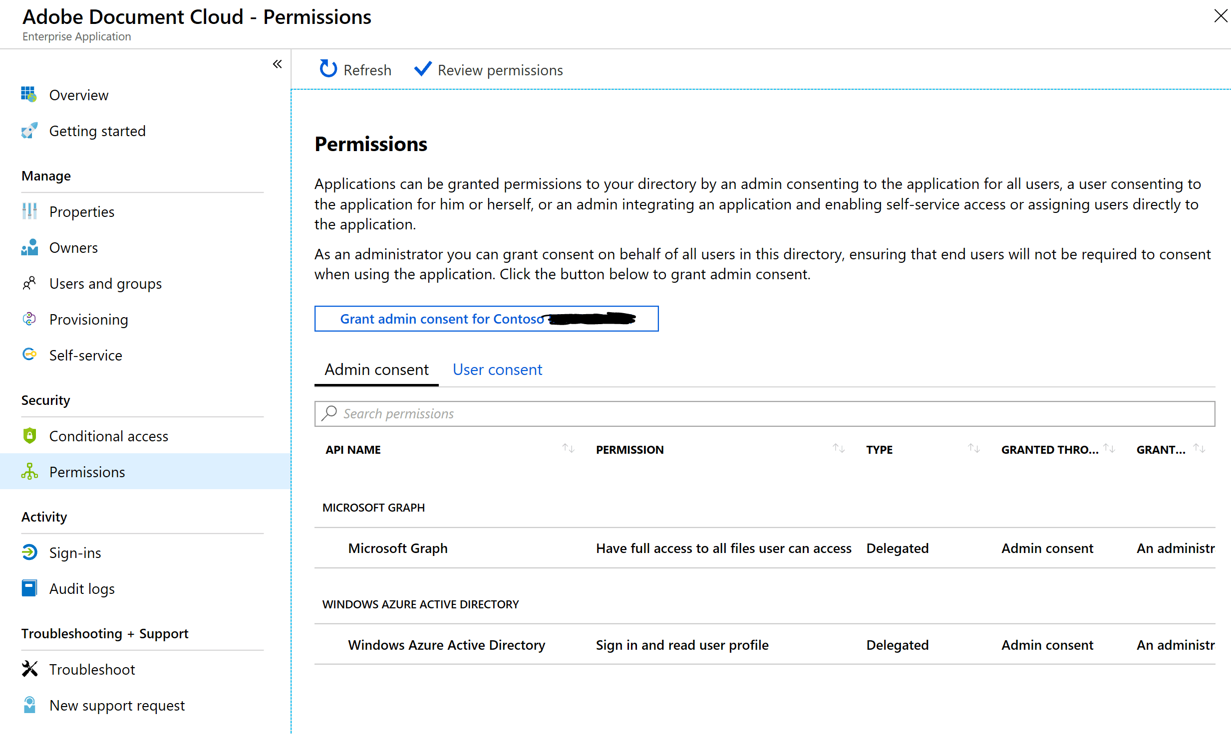This screenshot has width=1231, height=734.
Task: Select the Provisioning sync icon
Action: (x=29, y=319)
